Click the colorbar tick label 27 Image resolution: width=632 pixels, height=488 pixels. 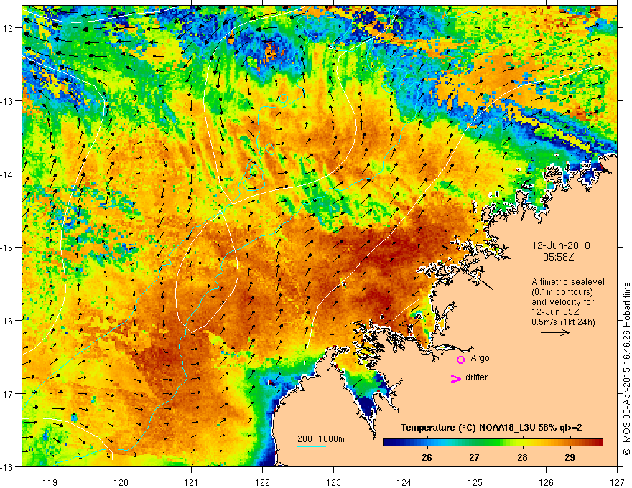point(474,457)
